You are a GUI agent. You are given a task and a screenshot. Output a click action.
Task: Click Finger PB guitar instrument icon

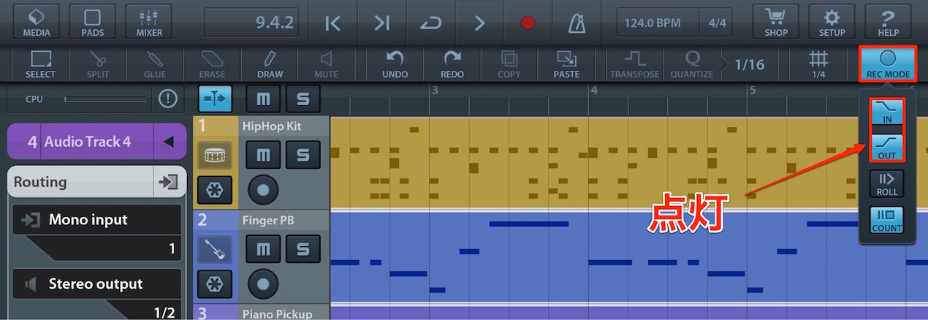point(215,249)
